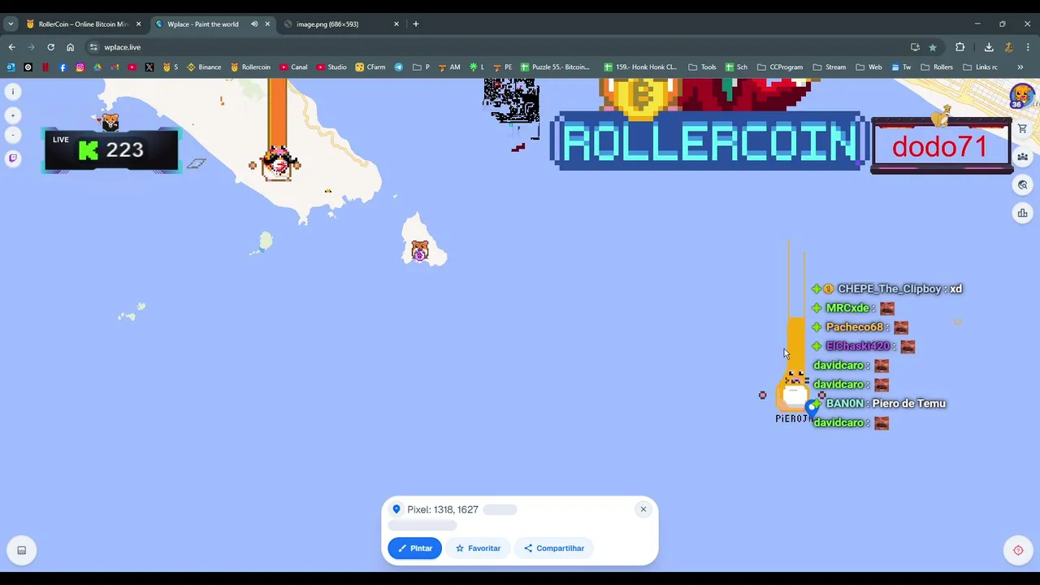Open the Wplace info button
Image resolution: width=1040 pixels, height=585 pixels.
click(13, 92)
